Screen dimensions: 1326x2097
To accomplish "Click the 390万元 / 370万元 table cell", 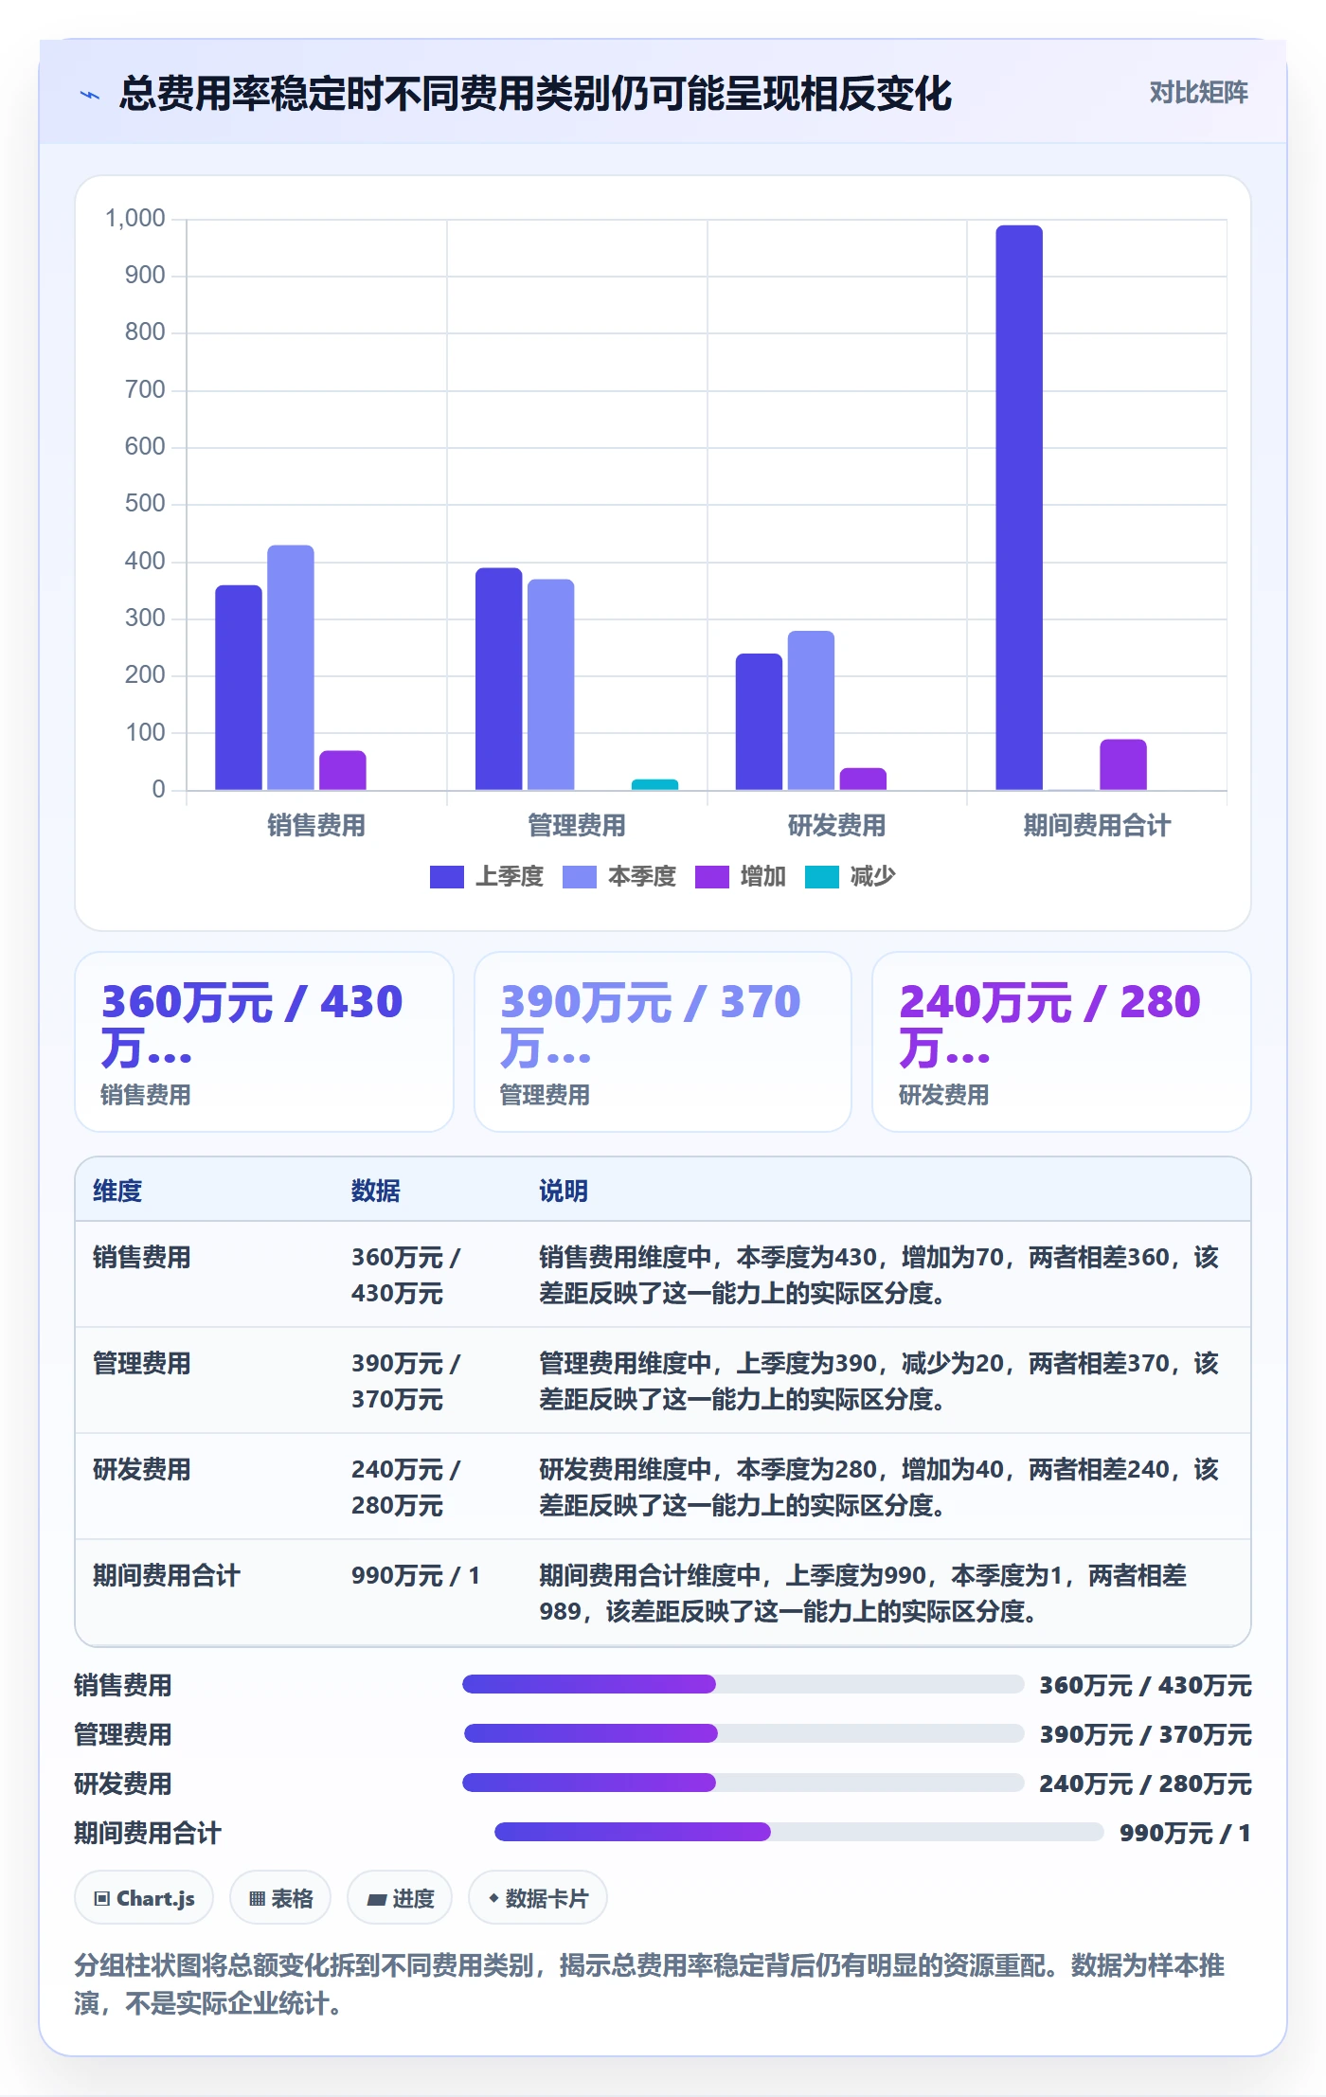I will pos(406,1382).
